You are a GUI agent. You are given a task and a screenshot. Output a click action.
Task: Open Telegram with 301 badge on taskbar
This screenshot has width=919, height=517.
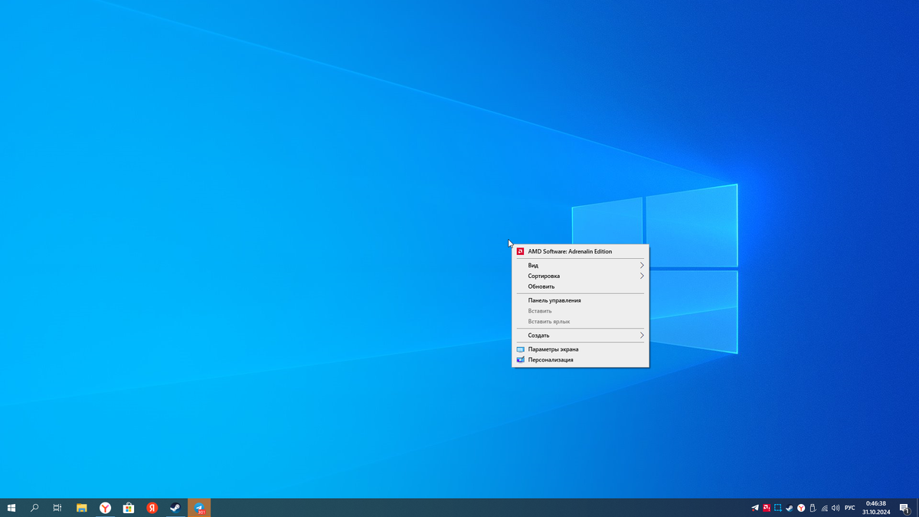pos(199,508)
